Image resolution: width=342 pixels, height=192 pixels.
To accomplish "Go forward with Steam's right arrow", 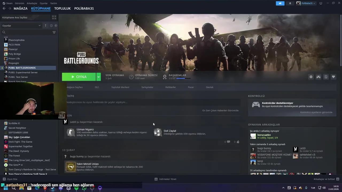I will click(x=10, y=9).
